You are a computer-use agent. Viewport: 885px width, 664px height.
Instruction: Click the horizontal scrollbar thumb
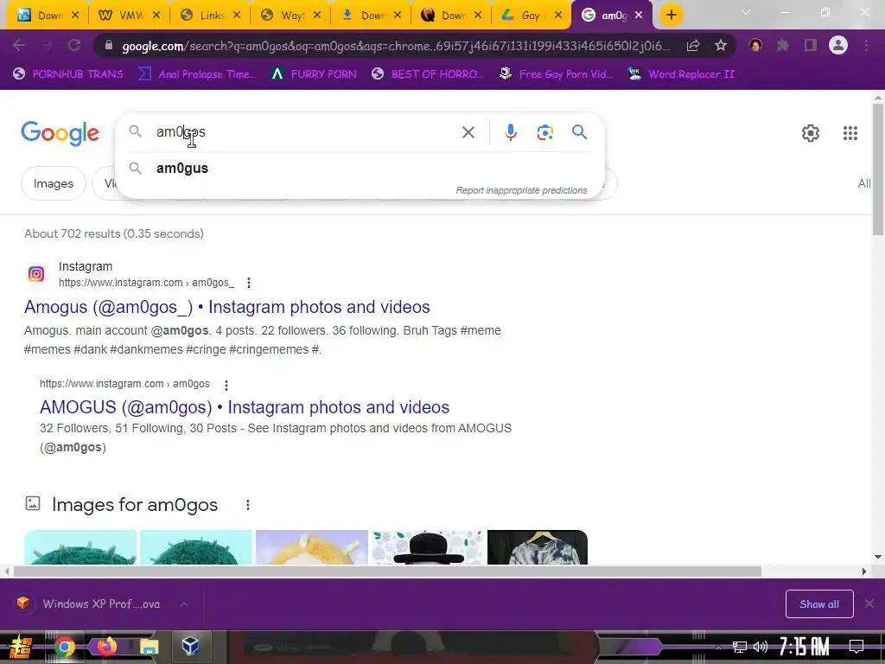point(387,571)
